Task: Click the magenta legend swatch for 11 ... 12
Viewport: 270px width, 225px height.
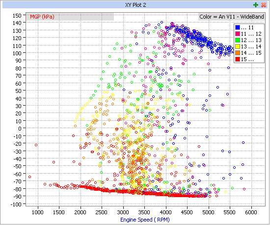Action: coord(238,34)
